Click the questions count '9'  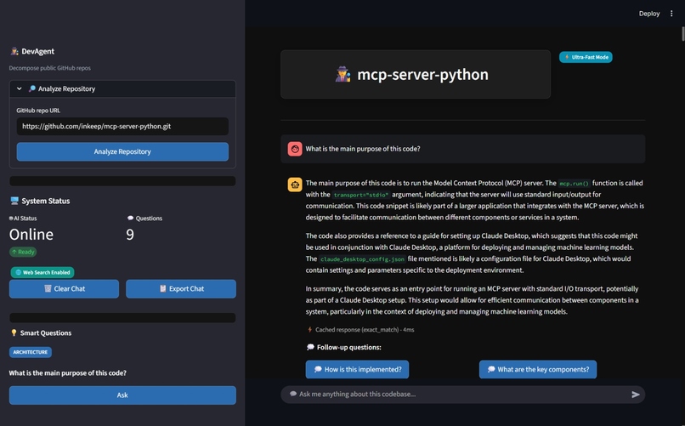pos(130,235)
